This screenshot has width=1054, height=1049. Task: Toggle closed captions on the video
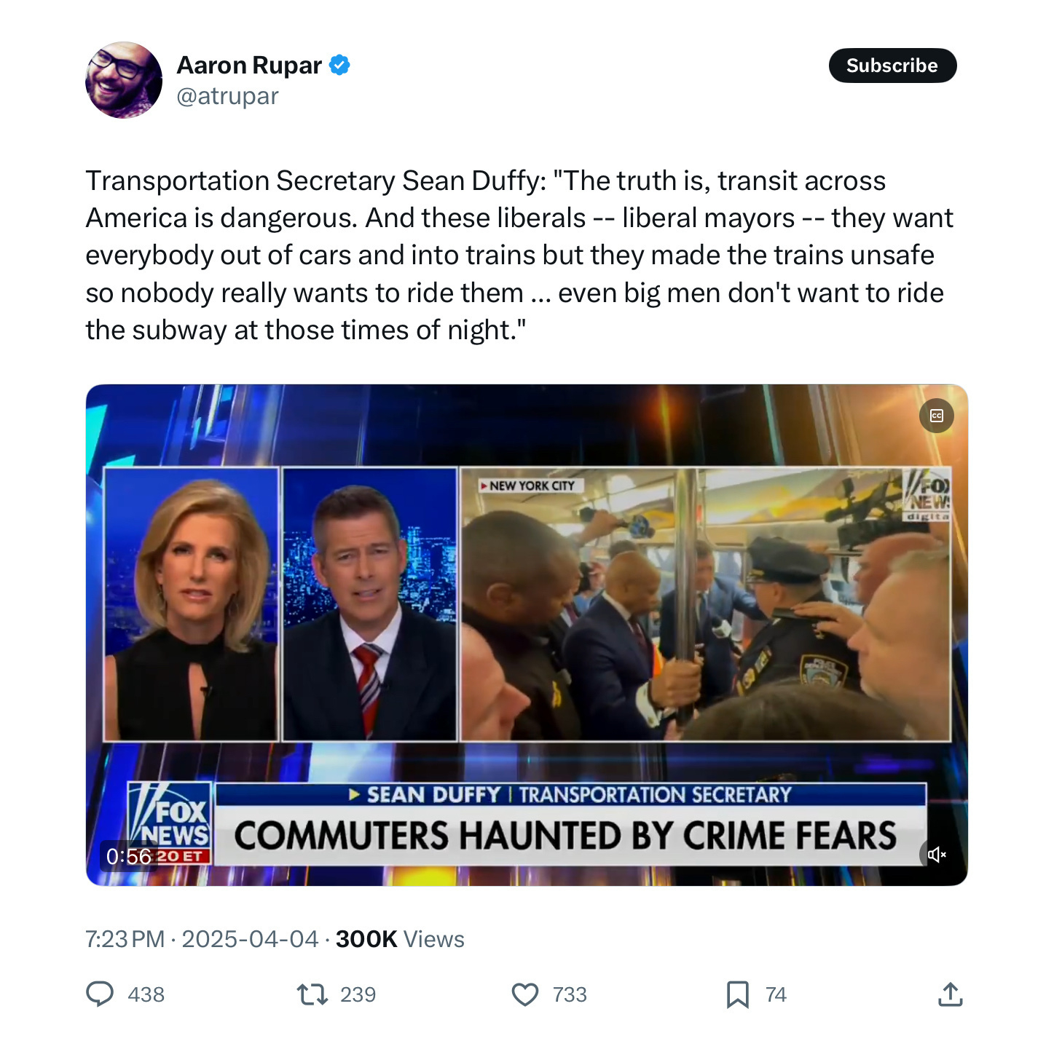[x=937, y=416]
